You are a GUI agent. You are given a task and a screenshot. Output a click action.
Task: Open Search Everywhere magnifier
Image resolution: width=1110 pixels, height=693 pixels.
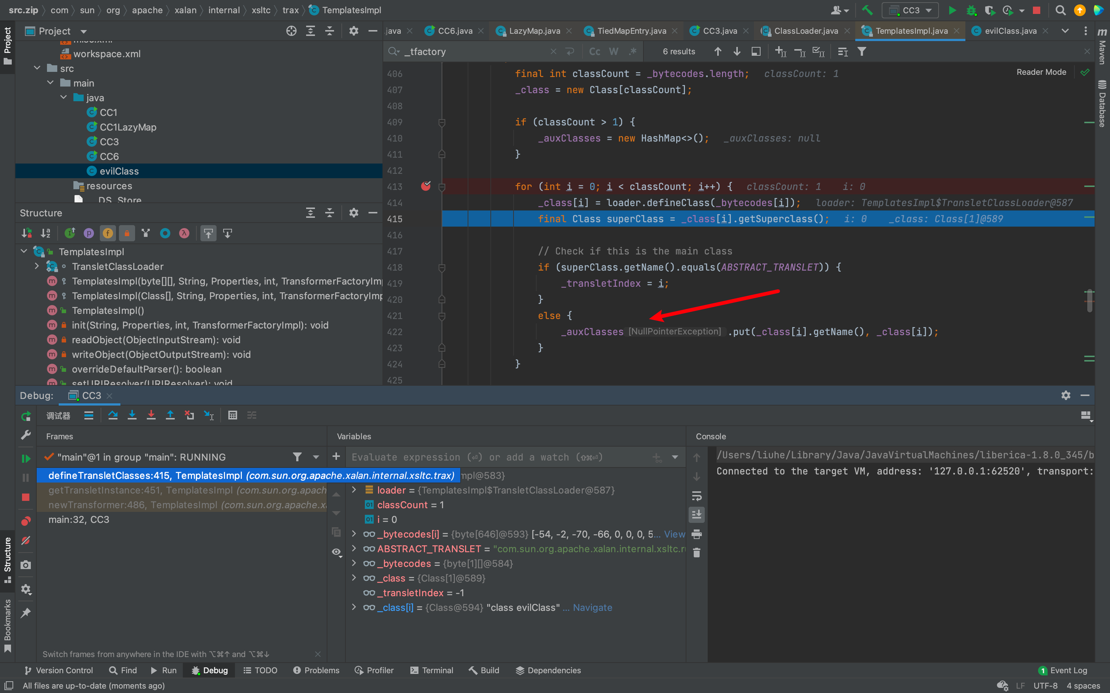pos(1060,10)
